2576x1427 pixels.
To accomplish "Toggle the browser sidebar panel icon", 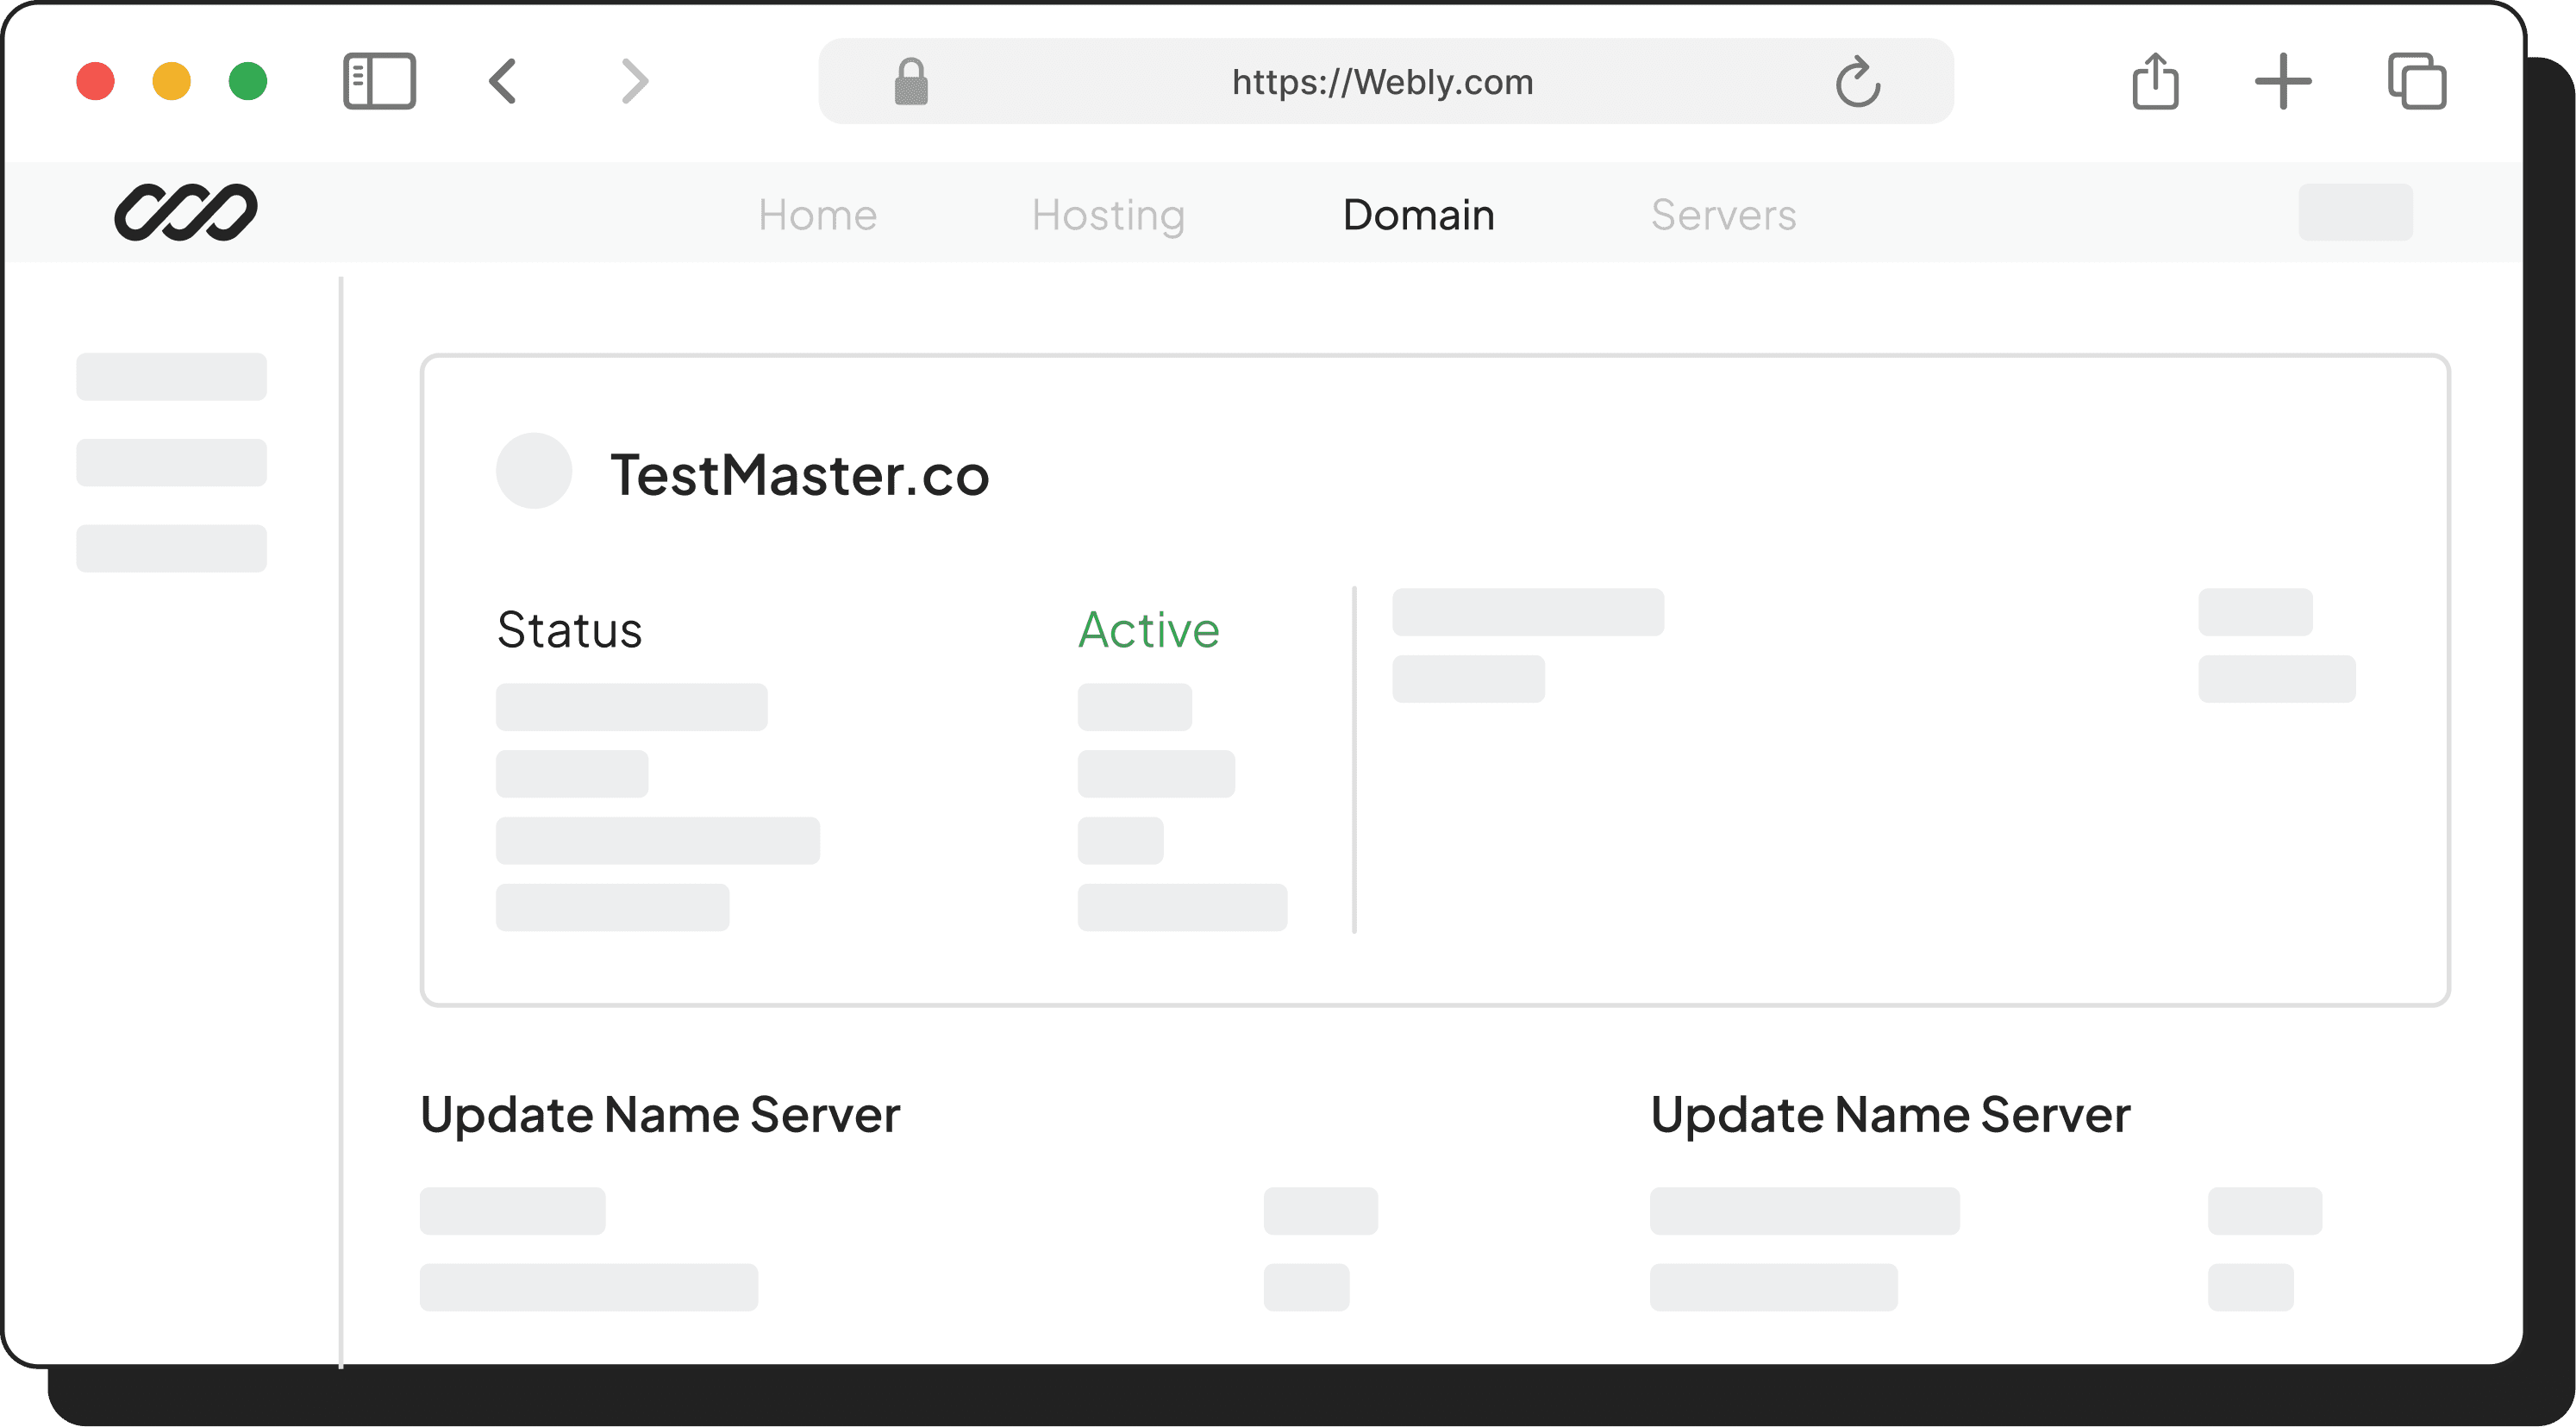I will (379, 81).
